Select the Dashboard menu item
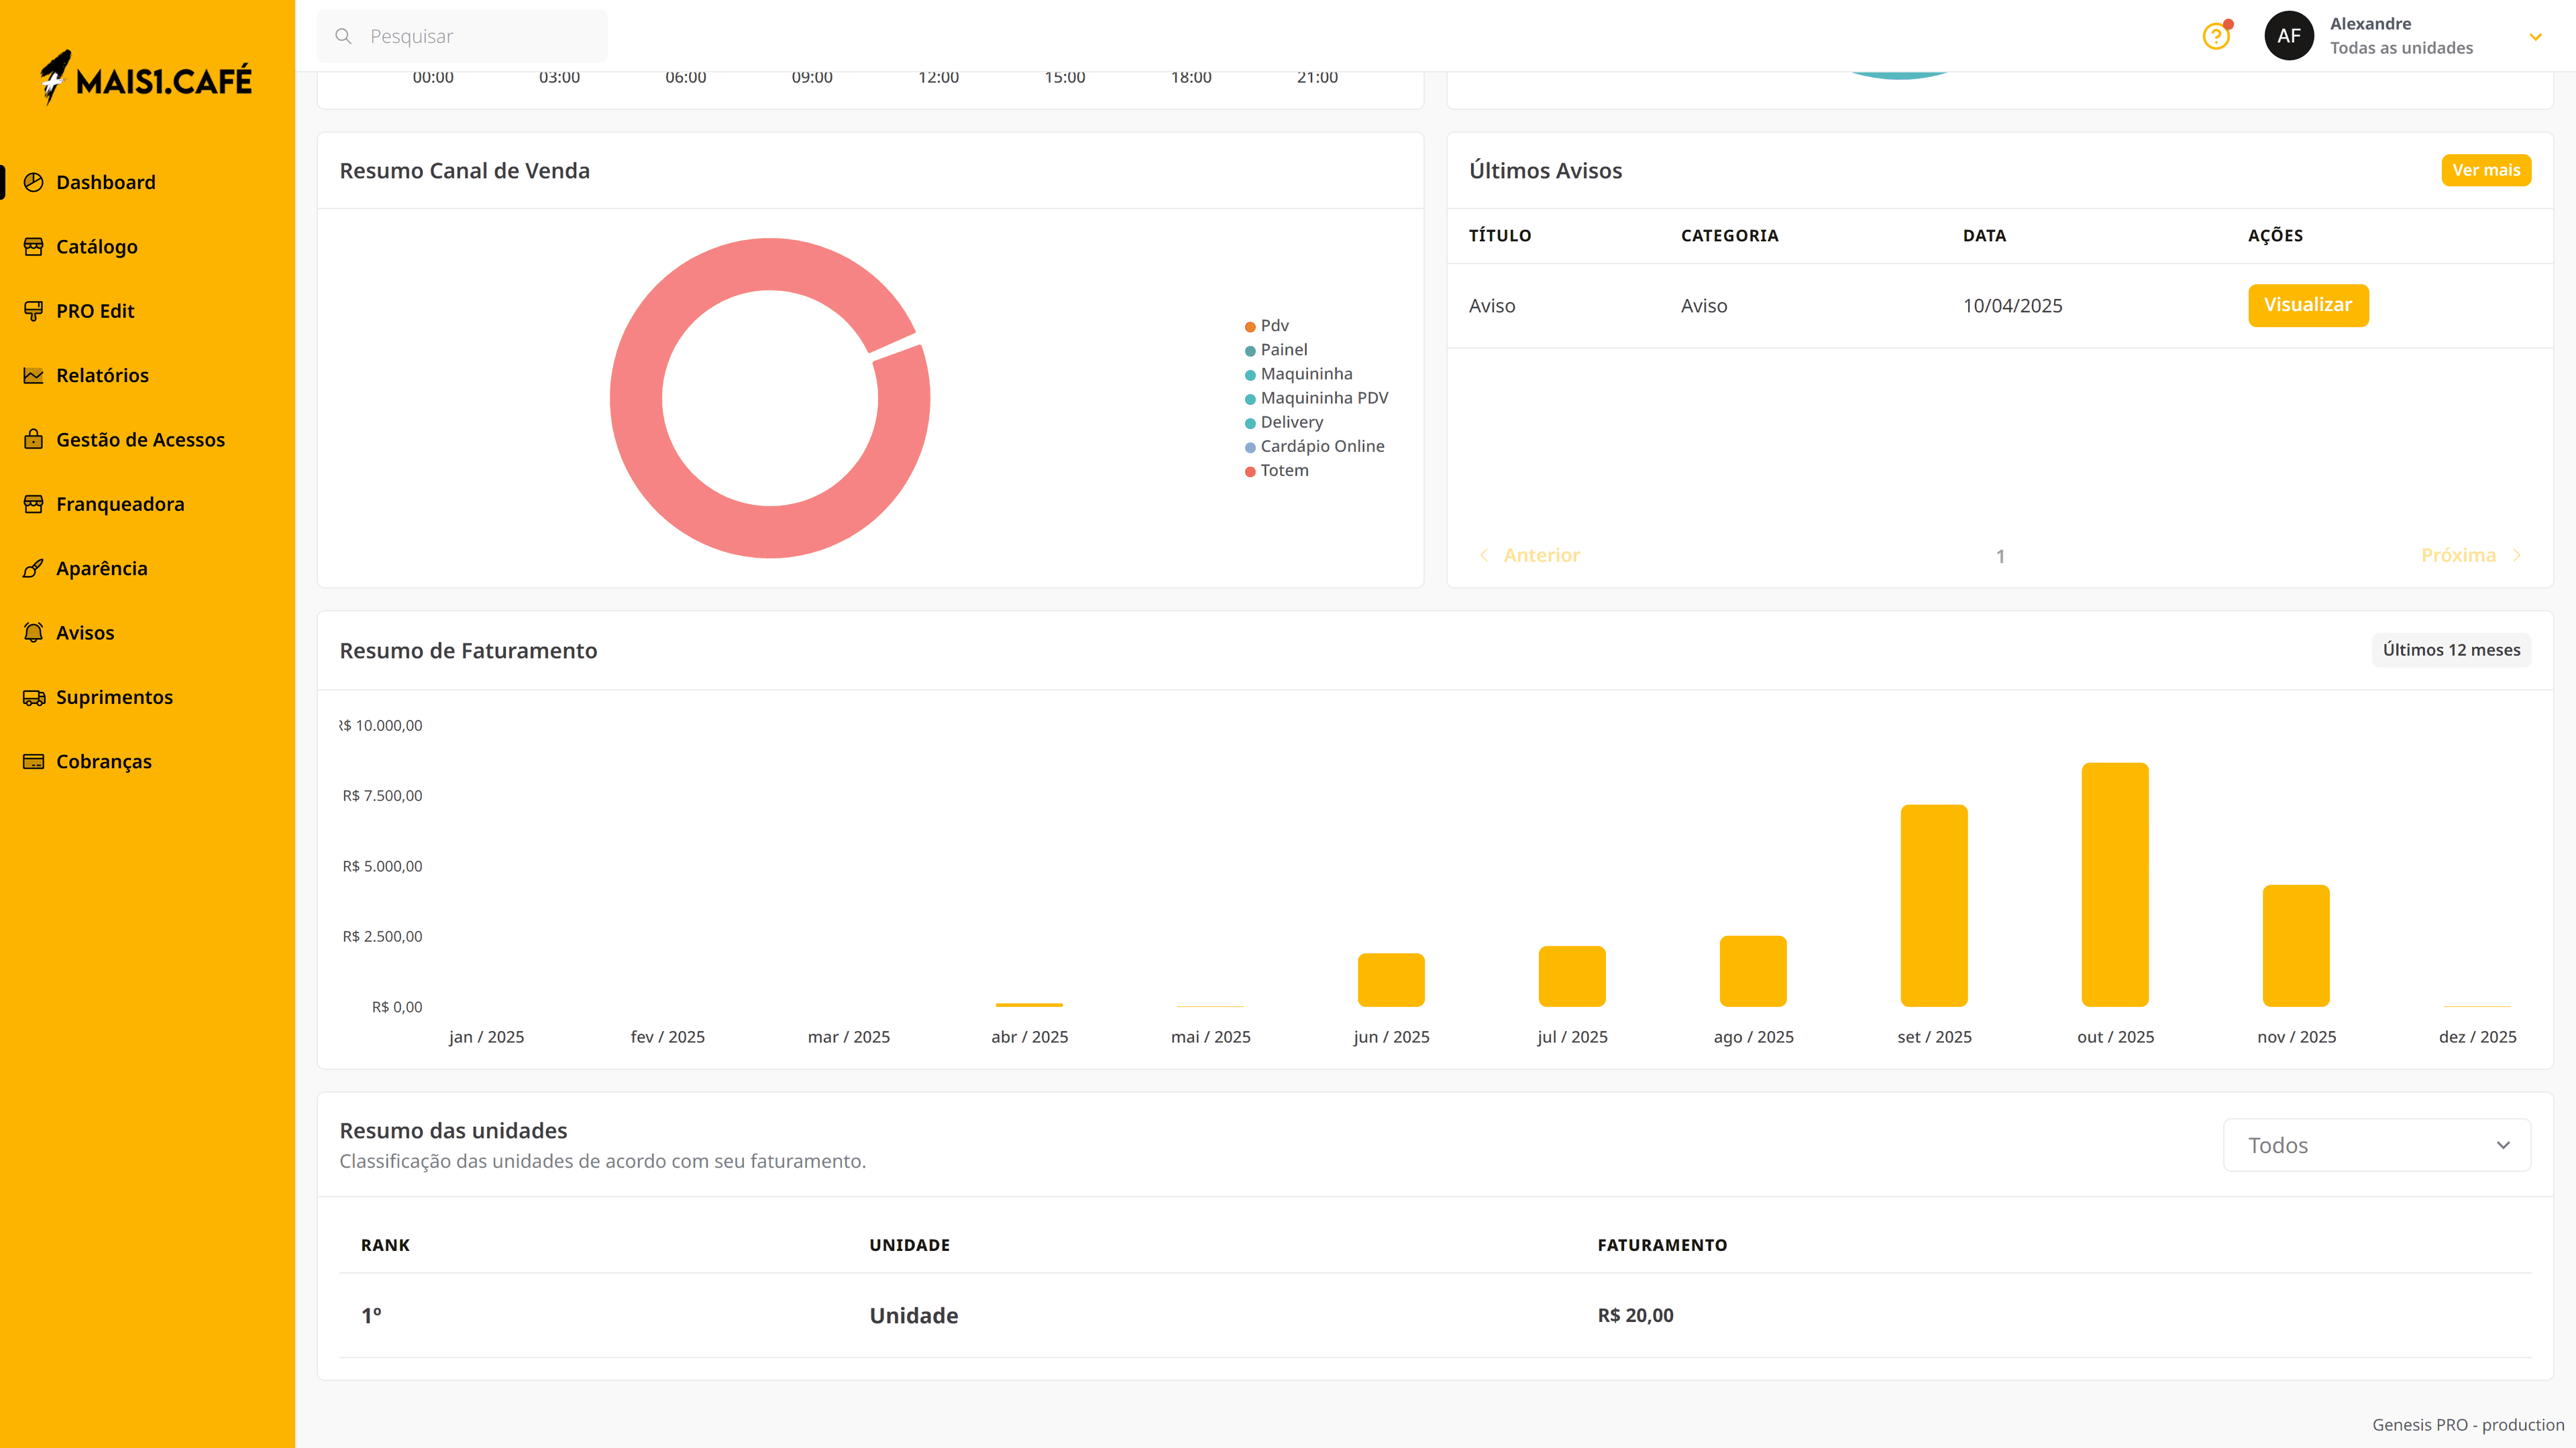 (105, 182)
